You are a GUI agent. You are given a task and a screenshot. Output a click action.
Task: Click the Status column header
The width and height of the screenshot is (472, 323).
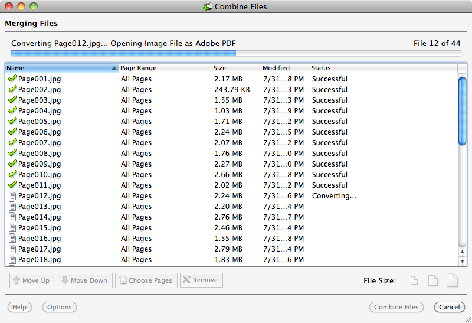click(x=369, y=68)
